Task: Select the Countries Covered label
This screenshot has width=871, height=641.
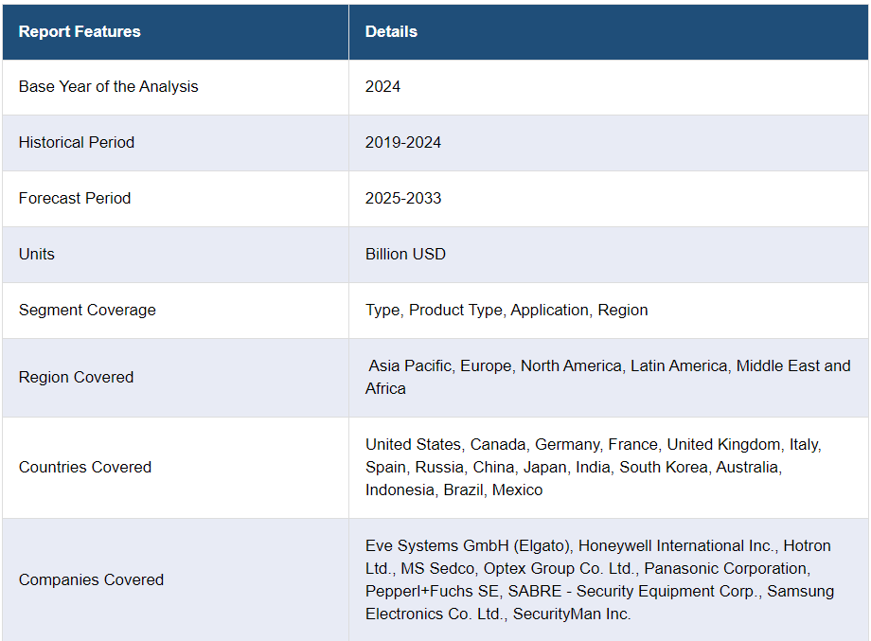Action: click(x=85, y=467)
